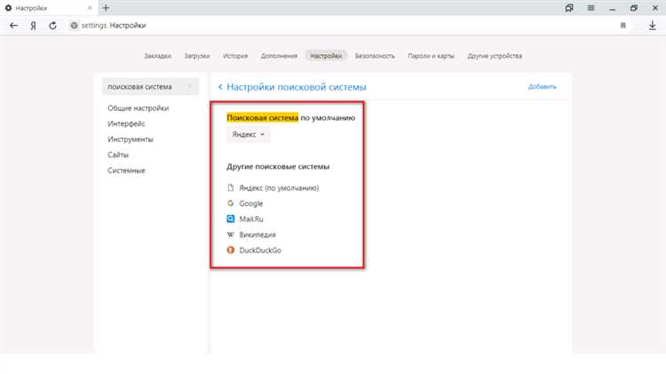Switch to the Пароли и карты tab

click(431, 56)
